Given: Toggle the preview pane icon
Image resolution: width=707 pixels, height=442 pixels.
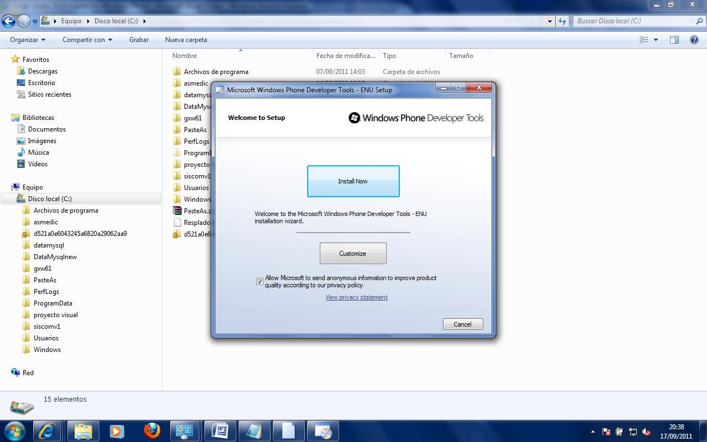Looking at the screenshot, I should click(674, 40).
